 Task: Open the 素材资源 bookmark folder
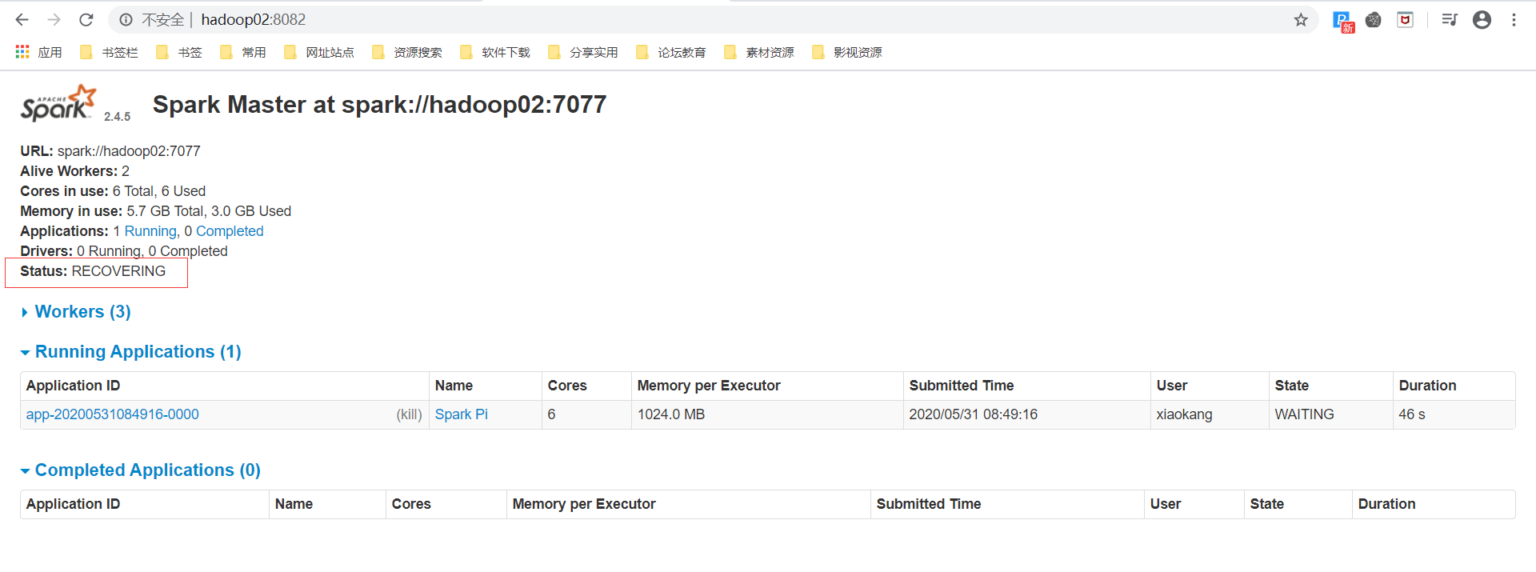[759, 52]
